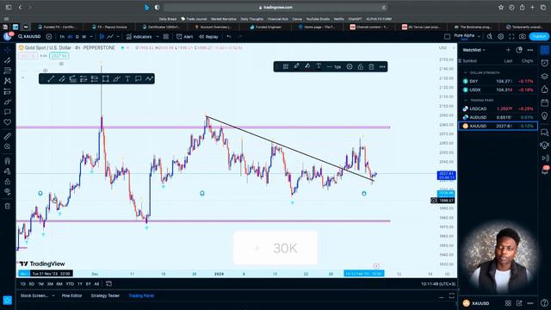Expand the Stock Screener dropdown arrow
551x310 pixels.
(53, 295)
